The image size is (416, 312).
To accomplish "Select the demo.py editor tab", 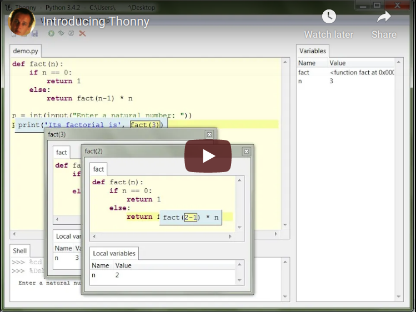I will pyautogui.click(x=26, y=51).
